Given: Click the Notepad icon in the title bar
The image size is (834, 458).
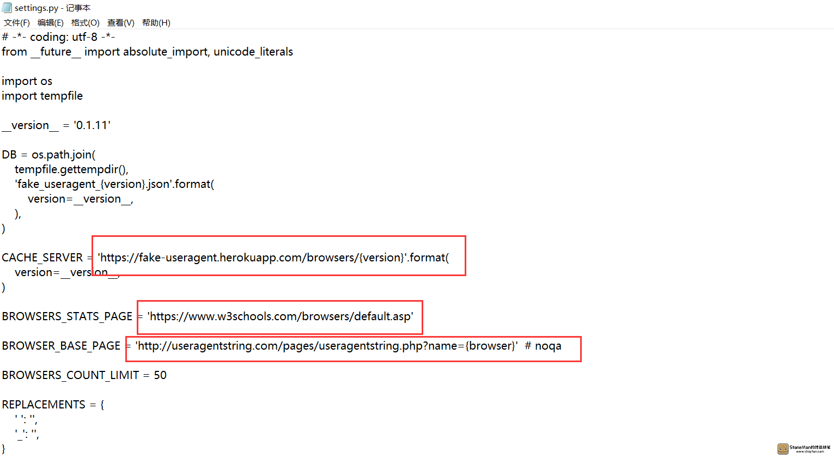Looking at the screenshot, I should [x=7, y=8].
